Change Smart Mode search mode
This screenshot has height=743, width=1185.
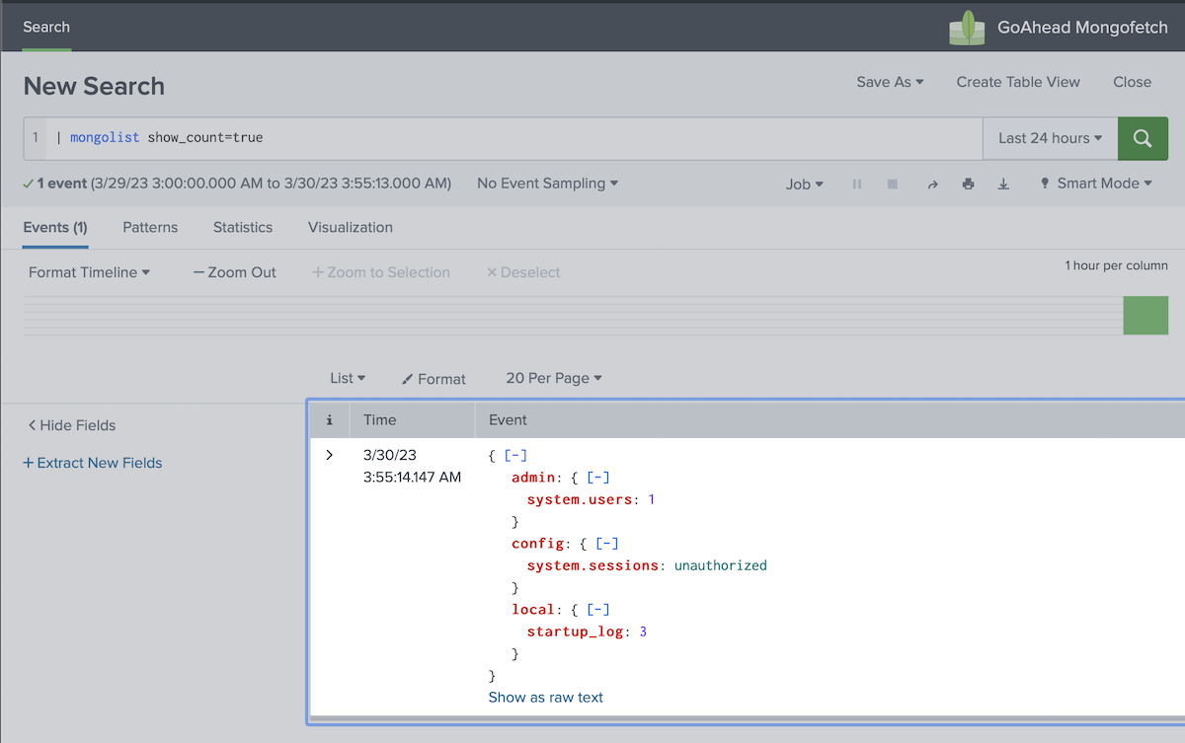[1096, 184]
